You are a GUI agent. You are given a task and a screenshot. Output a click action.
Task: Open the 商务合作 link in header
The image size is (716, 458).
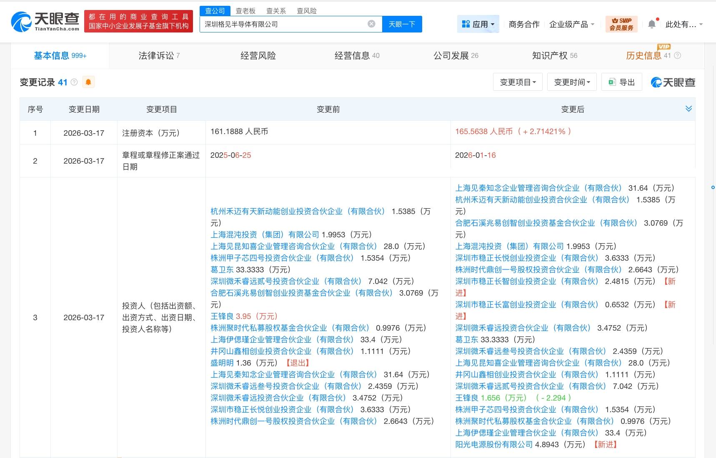[x=524, y=24]
